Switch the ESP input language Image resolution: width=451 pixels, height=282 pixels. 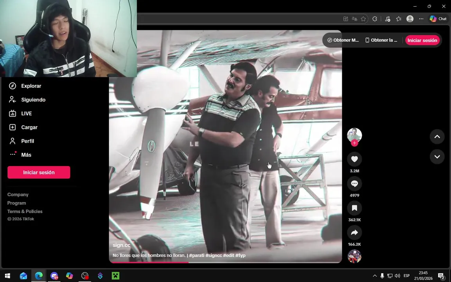pos(406,276)
